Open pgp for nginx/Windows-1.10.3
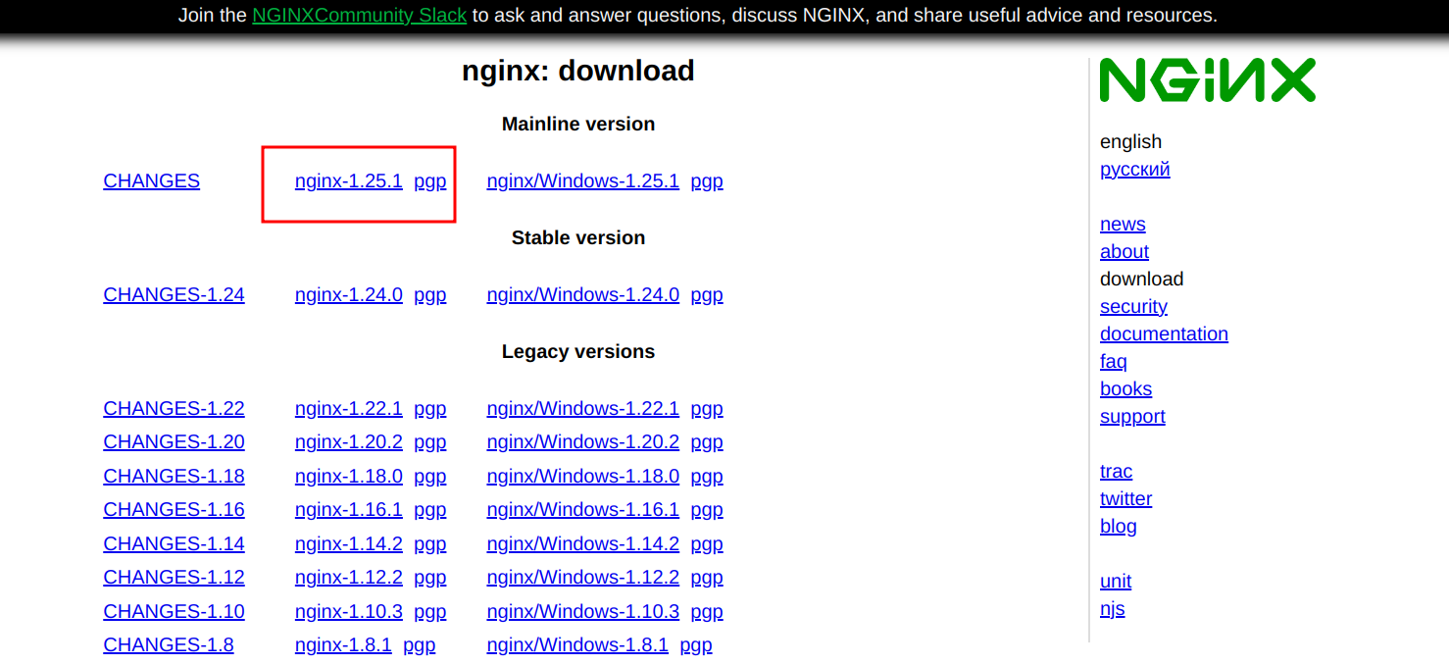Screen dimensions: 1449x665 707,611
